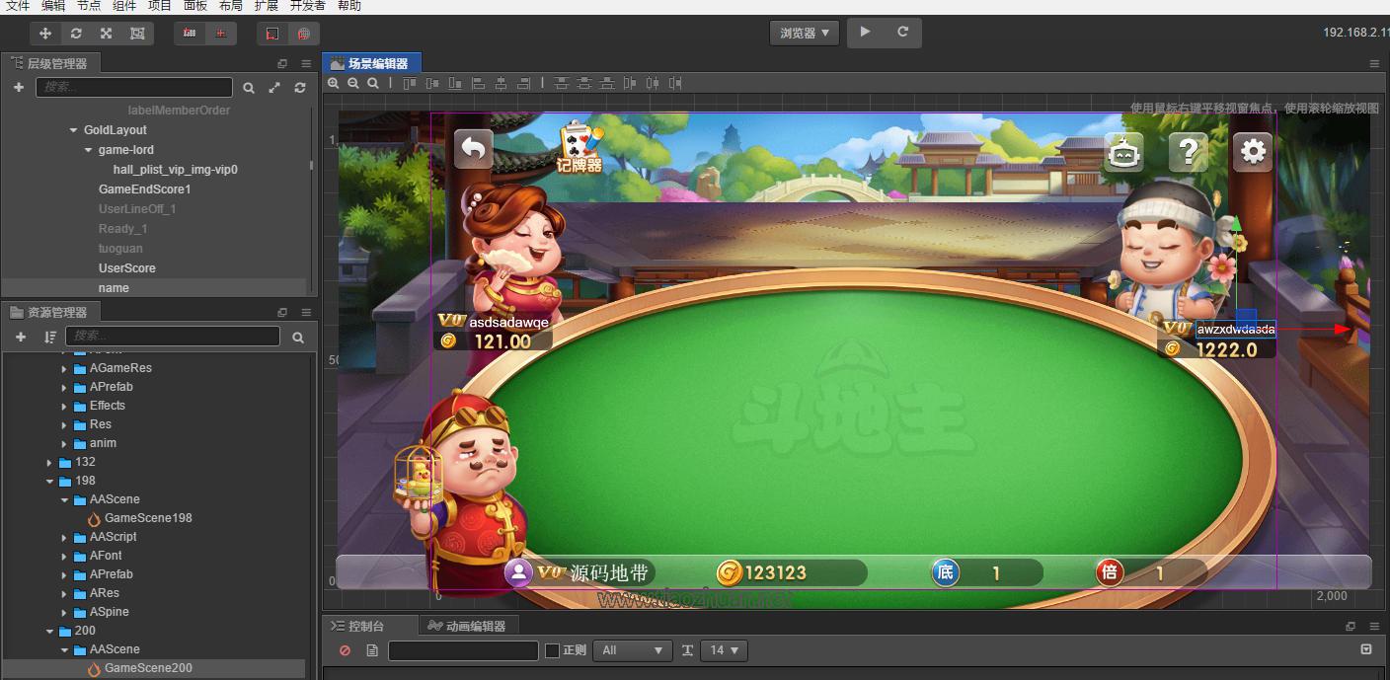Select the move transform tool
The image size is (1390, 680).
click(x=44, y=34)
